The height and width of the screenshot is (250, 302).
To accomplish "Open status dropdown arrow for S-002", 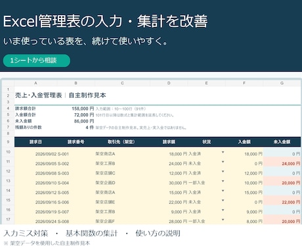I will (x=223, y=162).
